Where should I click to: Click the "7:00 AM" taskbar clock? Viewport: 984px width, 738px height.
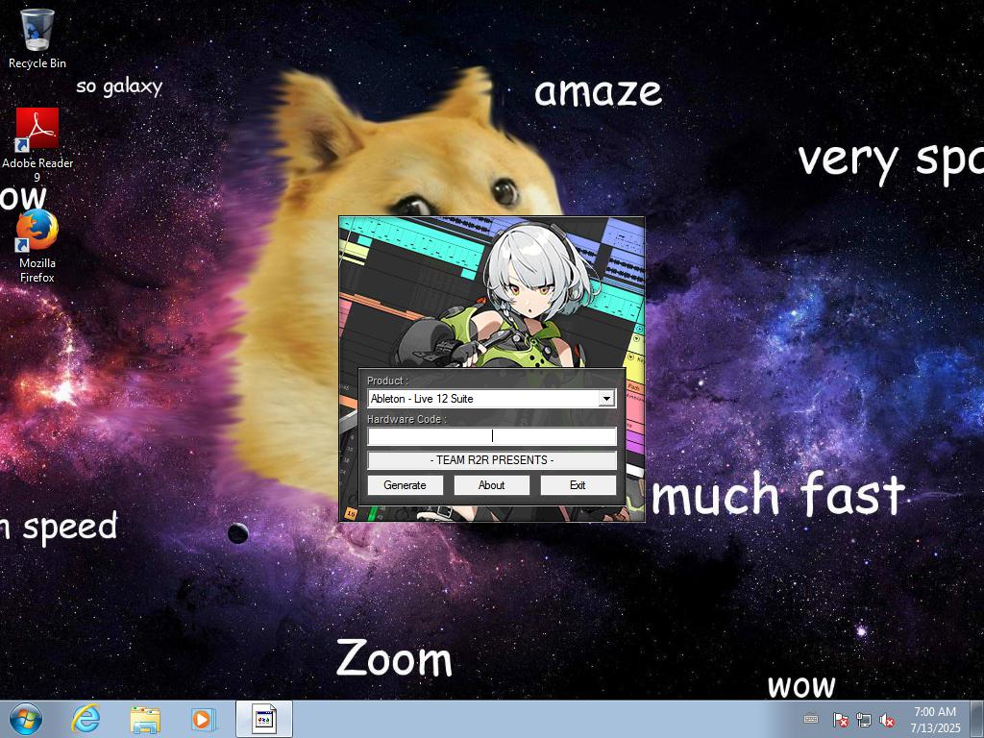click(x=935, y=712)
